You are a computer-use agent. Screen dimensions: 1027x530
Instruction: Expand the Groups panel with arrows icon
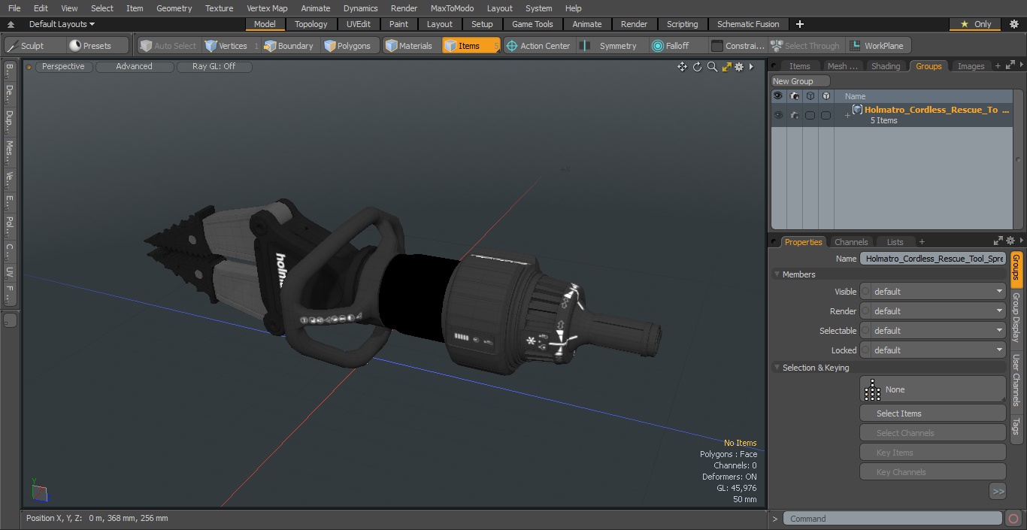1010,66
